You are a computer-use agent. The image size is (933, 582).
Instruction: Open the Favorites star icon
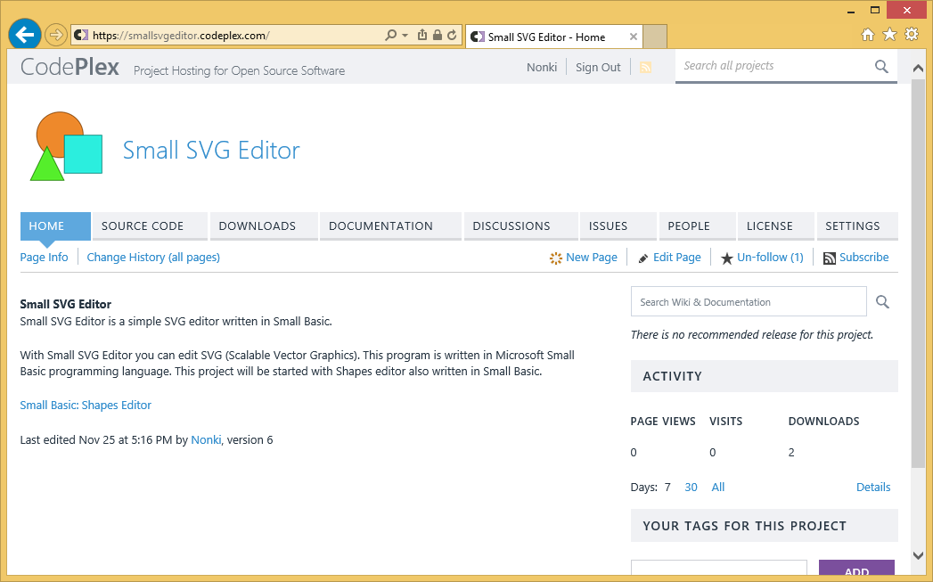click(x=889, y=35)
